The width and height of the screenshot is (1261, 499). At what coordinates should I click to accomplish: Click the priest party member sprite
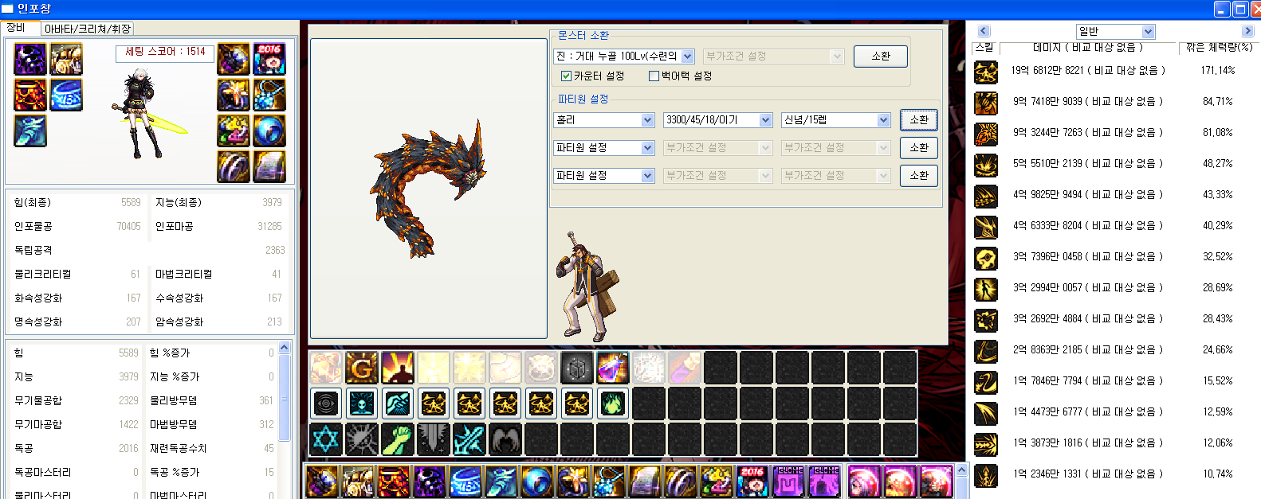(x=587, y=288)
